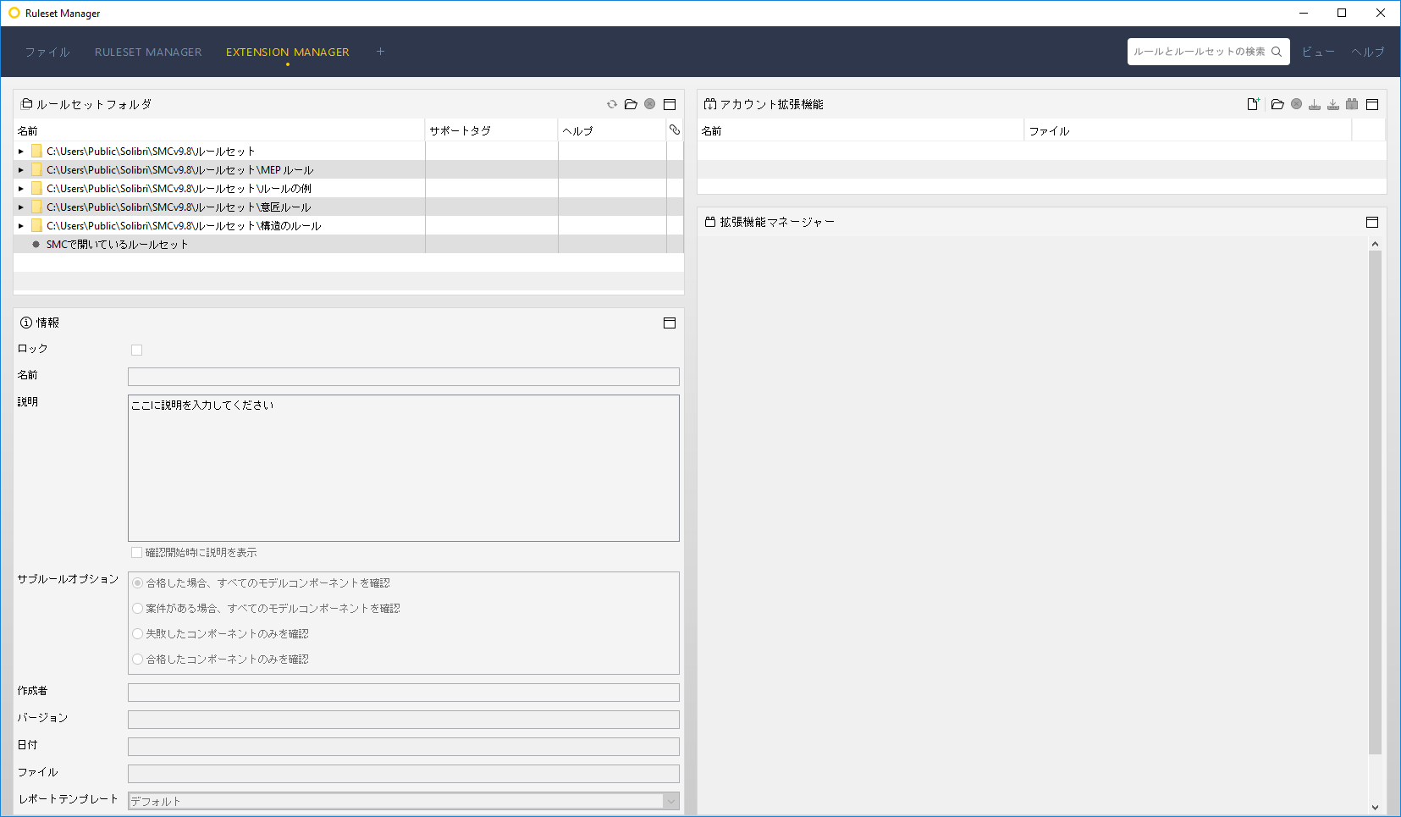Click the ファイル input field in 情報
This screenshot has height=817, width=1401.
[404, 774]
